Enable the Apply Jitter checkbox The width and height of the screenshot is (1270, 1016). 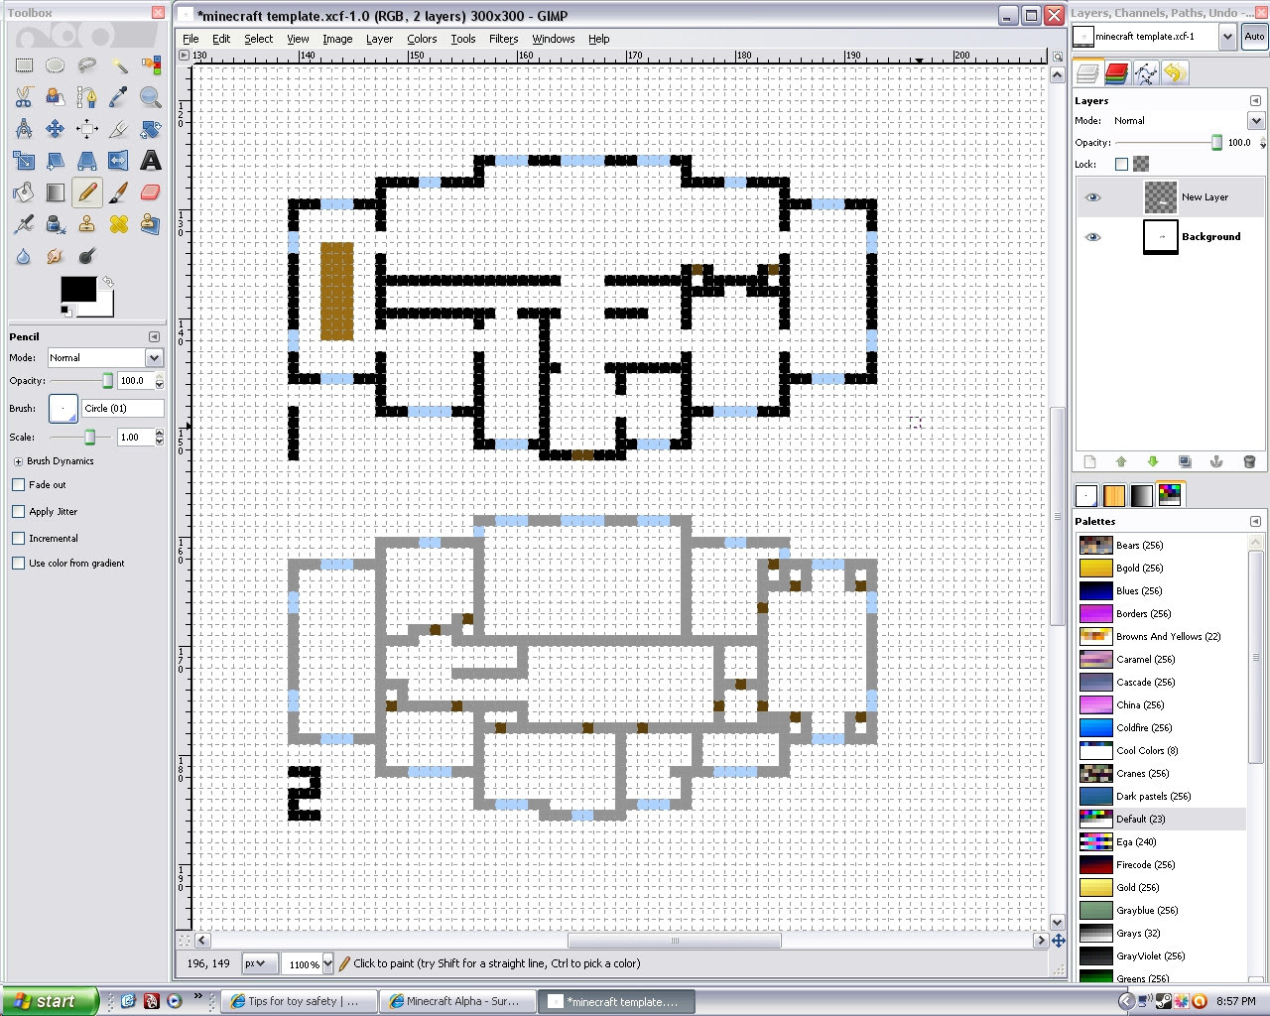pos(18,512)
